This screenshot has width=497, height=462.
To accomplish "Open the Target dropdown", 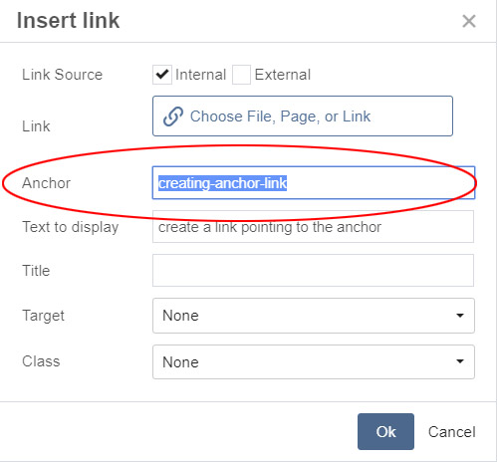I will (x=314, y=316).
